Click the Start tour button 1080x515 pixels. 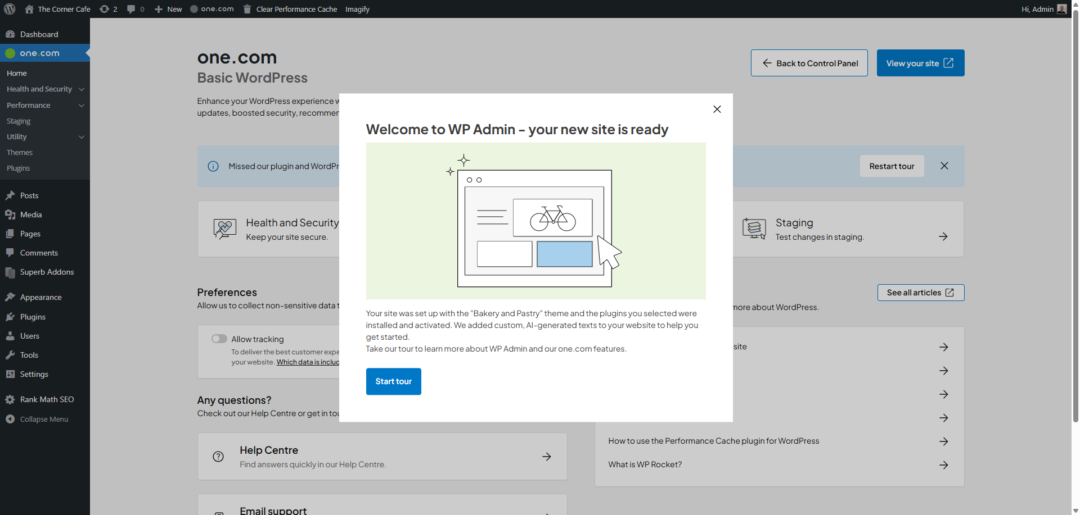[394, 381]
